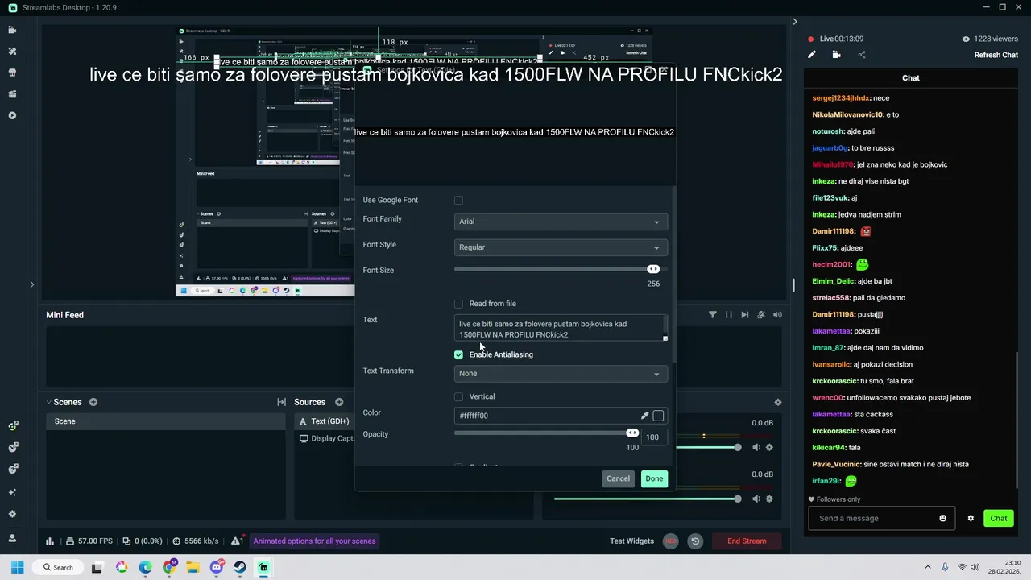
Task: Click the collapse arrow above Live indicator
Action: (794, 22)
